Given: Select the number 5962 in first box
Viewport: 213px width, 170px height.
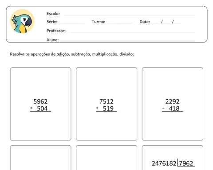Looking at the screenshot, I should coord(40,101).
